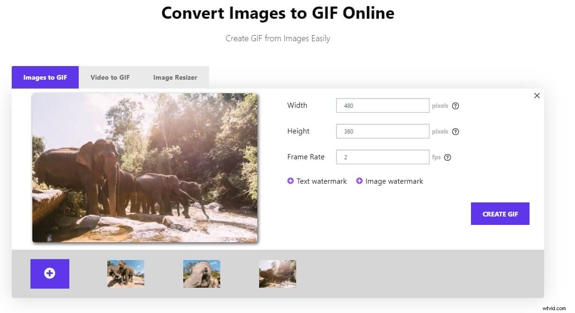
Task: Click the plus icon beside Image watermark
Action: point(359,180)
